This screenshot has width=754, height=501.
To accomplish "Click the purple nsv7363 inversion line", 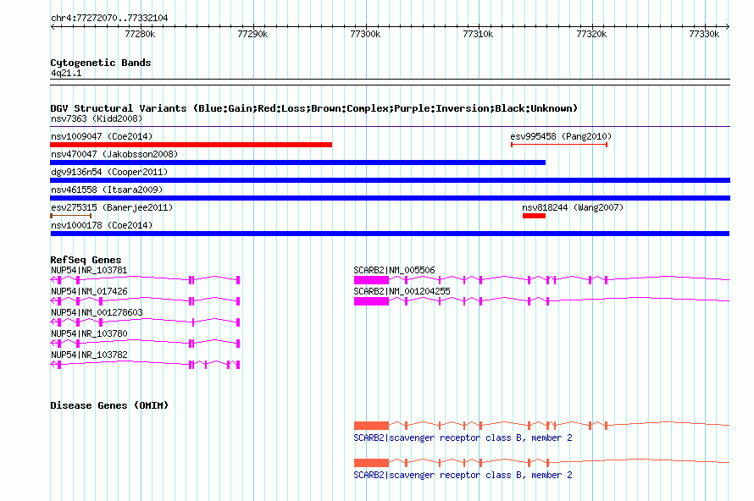I will click(390, 126).
